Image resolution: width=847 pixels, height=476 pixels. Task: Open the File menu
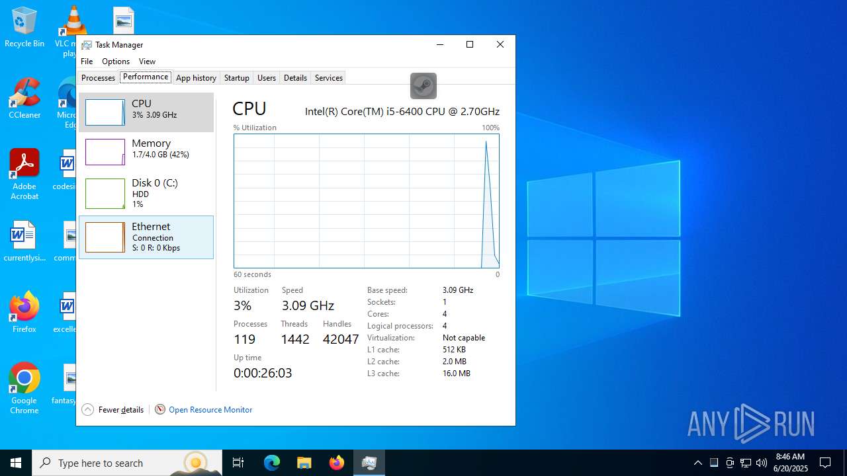click(87, 61)
